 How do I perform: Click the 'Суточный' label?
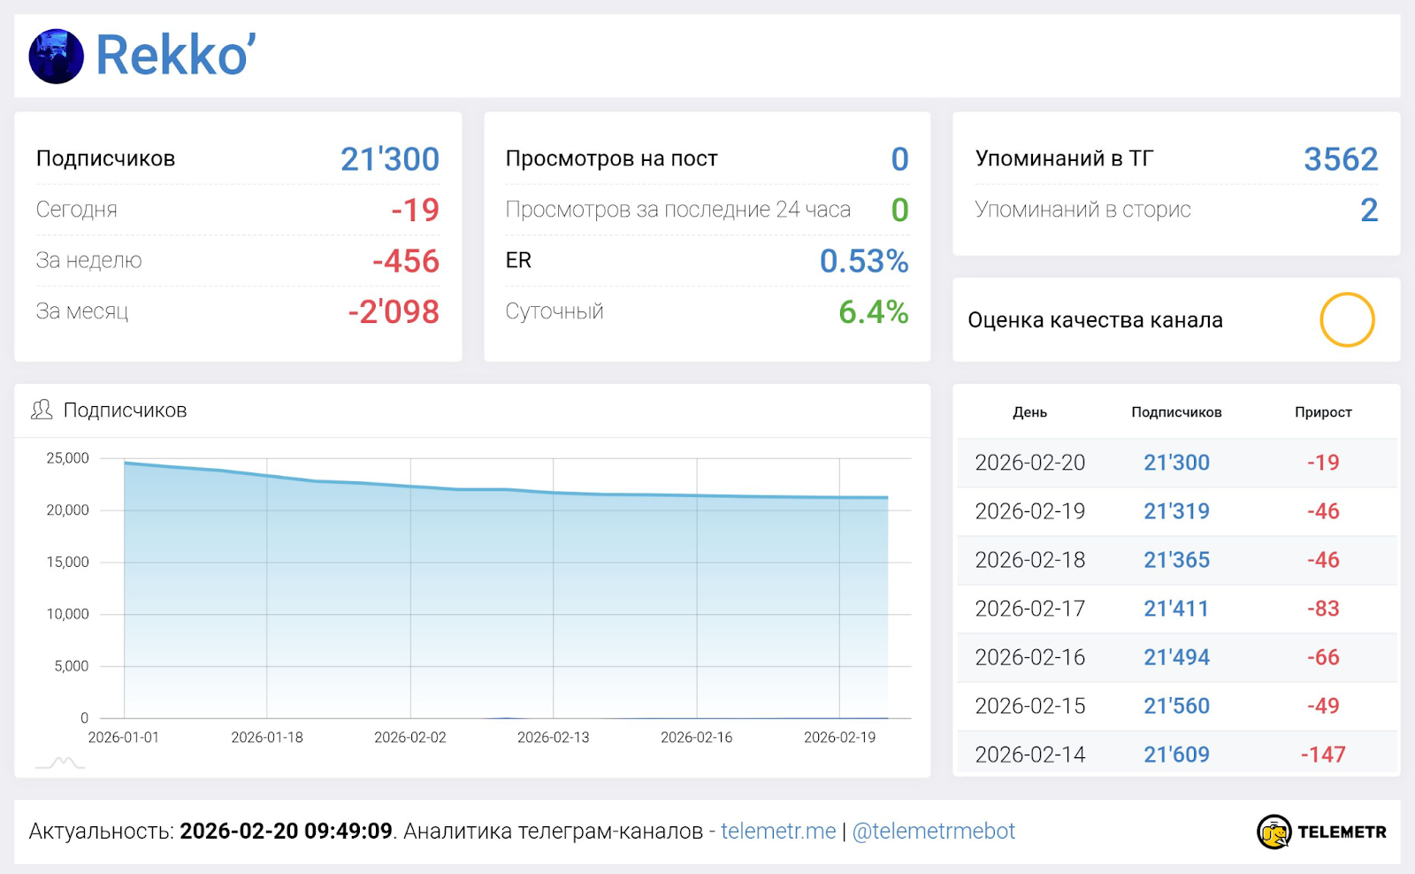click(555, 311)
